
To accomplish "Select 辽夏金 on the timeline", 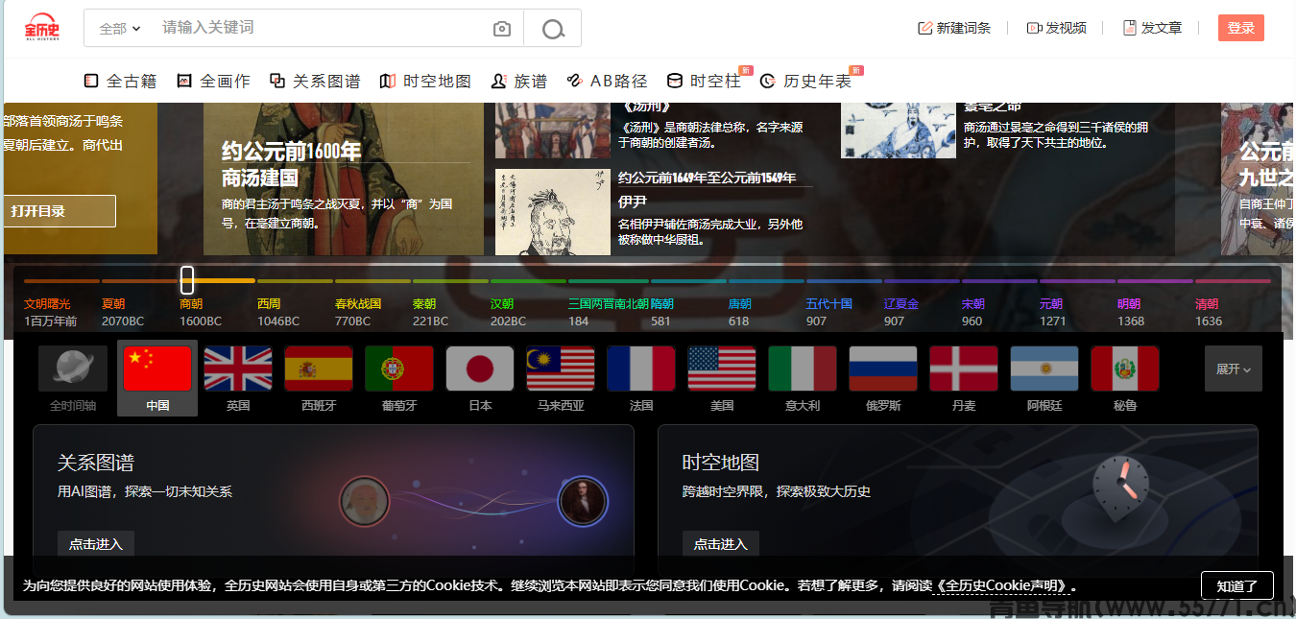I will tap(901, 312).
